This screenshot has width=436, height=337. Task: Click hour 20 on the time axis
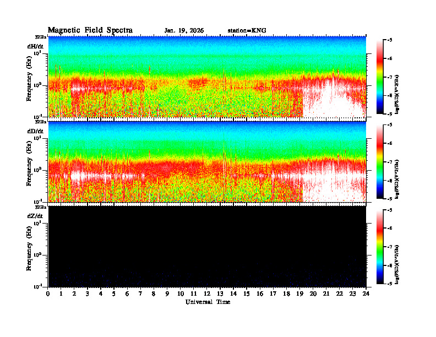313,294
